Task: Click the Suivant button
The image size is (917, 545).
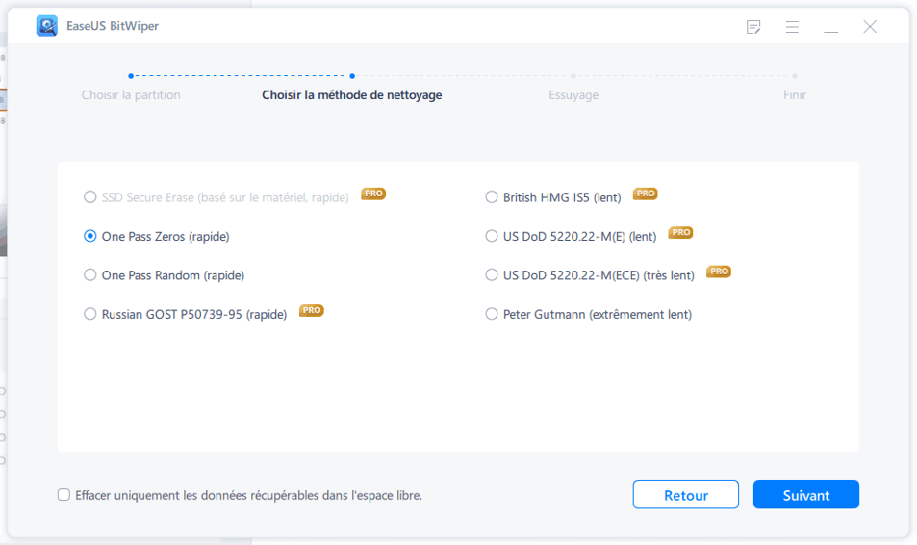Action: pos(805,494)
